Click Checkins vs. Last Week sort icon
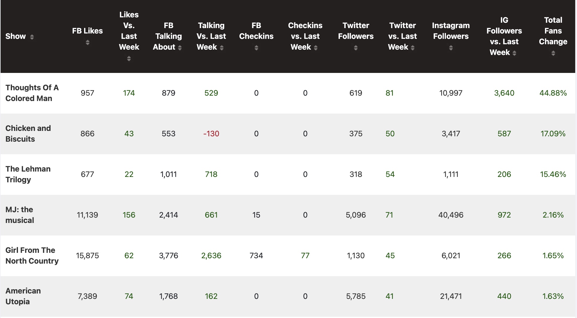 point(316,48)
